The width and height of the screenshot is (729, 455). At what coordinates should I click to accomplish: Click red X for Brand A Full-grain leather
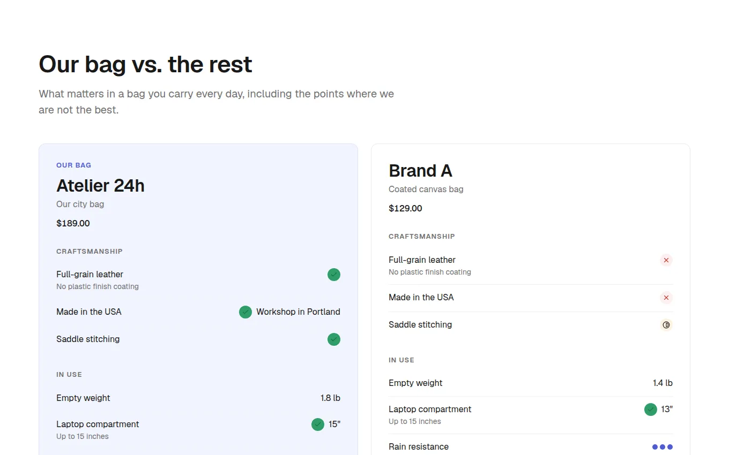click(666, 260)
